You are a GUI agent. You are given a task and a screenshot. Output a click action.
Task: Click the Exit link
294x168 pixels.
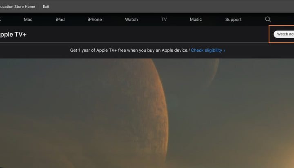click(46, 7)
